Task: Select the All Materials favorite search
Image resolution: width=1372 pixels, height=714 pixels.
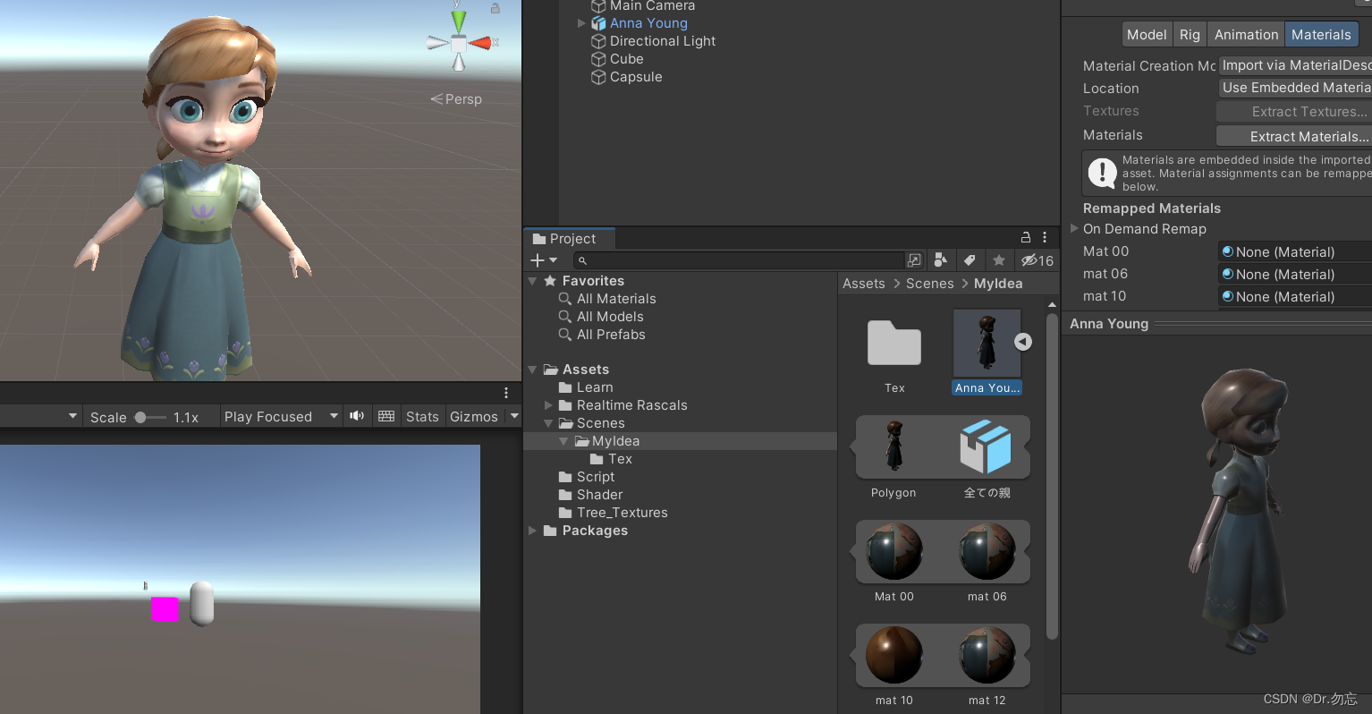Action: tap(616, 299)
